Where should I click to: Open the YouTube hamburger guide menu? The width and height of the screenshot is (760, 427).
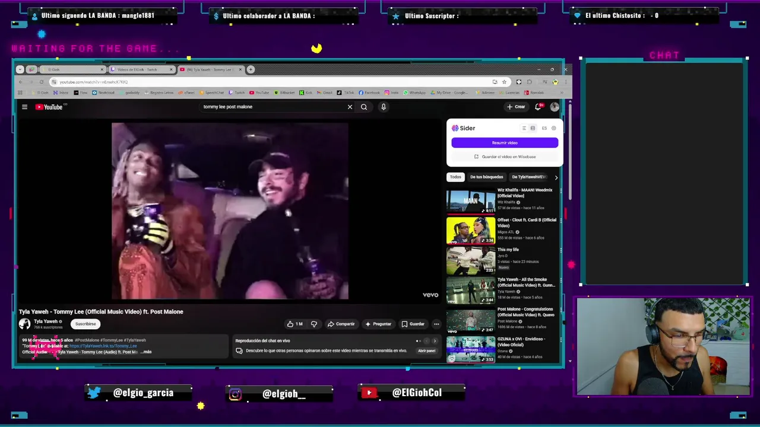coord(24,107)
